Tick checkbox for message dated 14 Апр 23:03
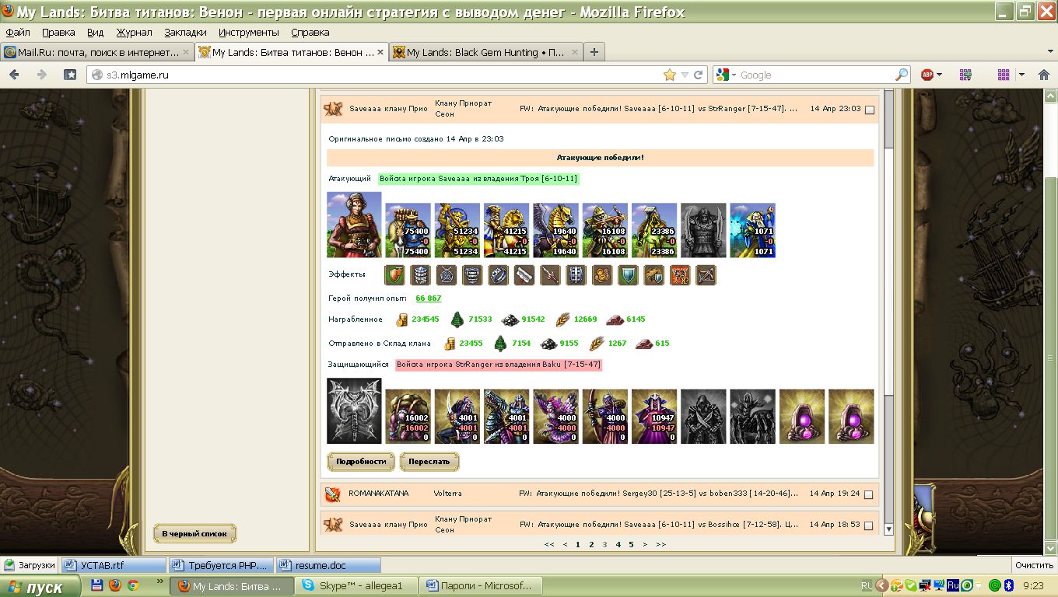 coord(870,110)
